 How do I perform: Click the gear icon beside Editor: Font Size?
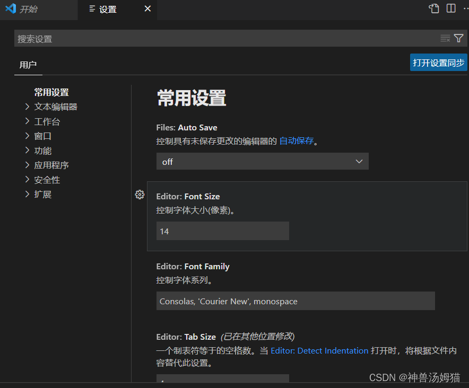click(x=140, y=195)
